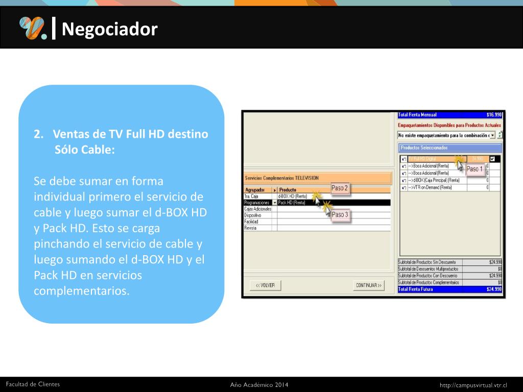
Task: Select the Facilidad row
Action: click(x=317, y=222)
